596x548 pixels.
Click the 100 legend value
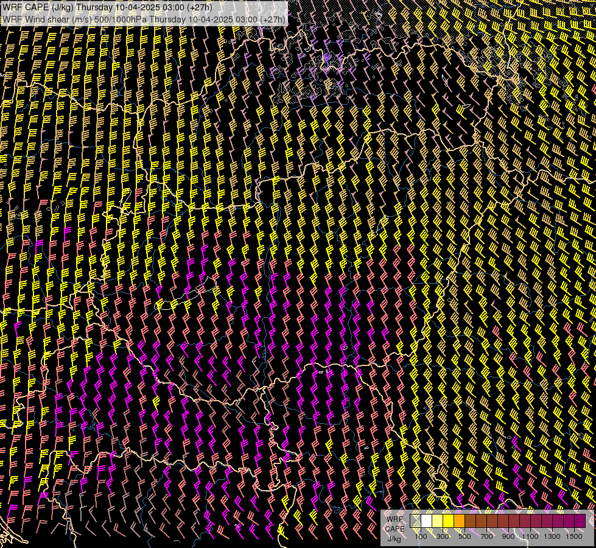421,536
